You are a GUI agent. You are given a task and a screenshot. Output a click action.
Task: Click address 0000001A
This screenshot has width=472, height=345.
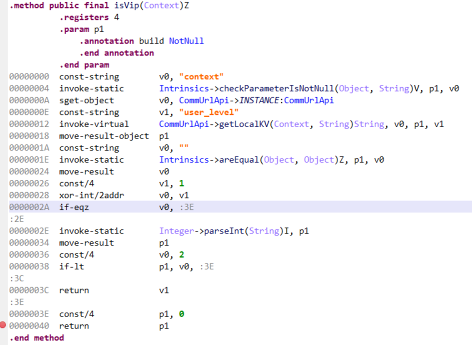29,148
